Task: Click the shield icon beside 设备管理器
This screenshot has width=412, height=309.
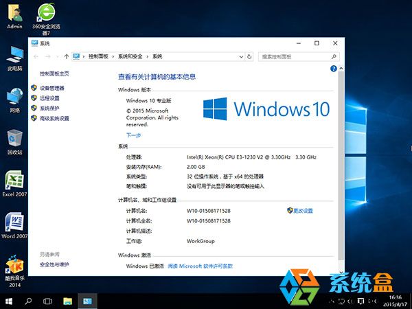Action: [34, 88]
